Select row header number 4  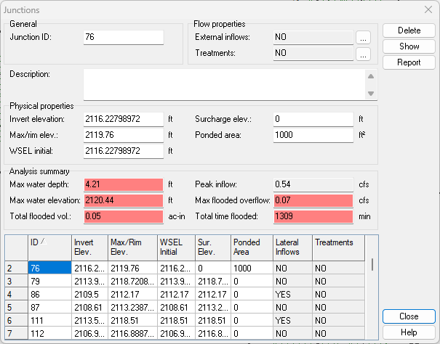pos(16,294)
